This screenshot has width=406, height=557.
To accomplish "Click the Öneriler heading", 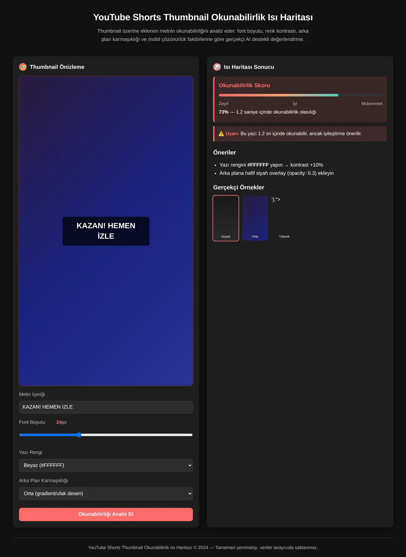I will (225, 153).
